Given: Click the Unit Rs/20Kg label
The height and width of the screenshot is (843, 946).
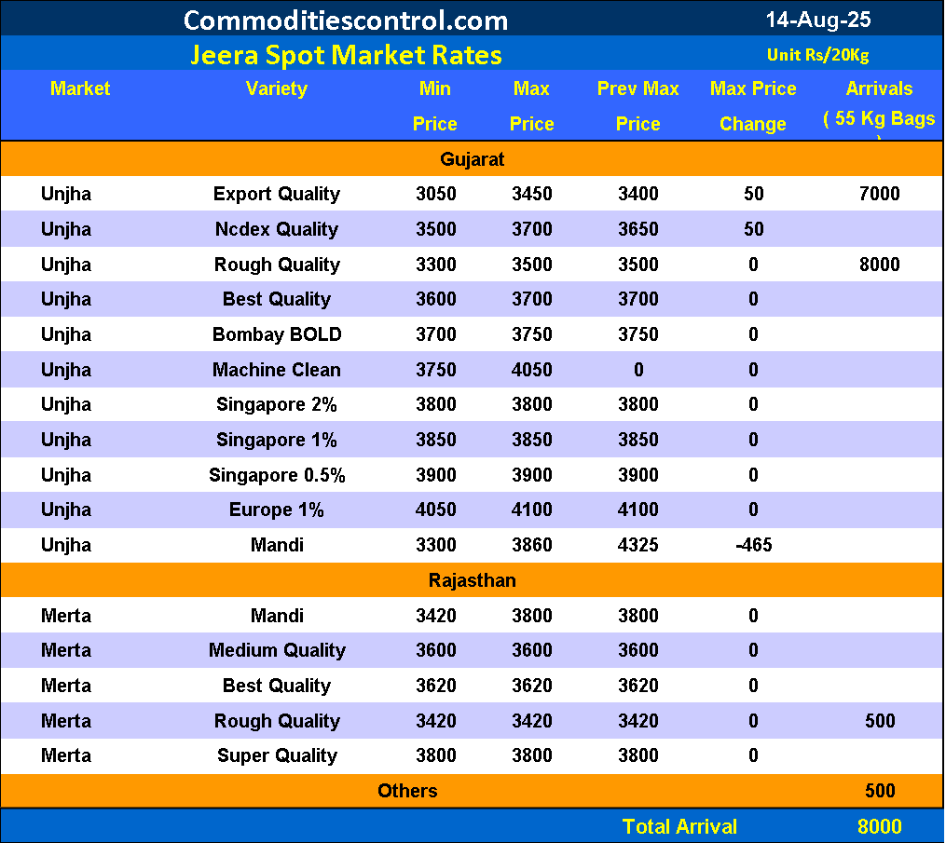Looking at the screenshot, I should [x=817, y=55].
